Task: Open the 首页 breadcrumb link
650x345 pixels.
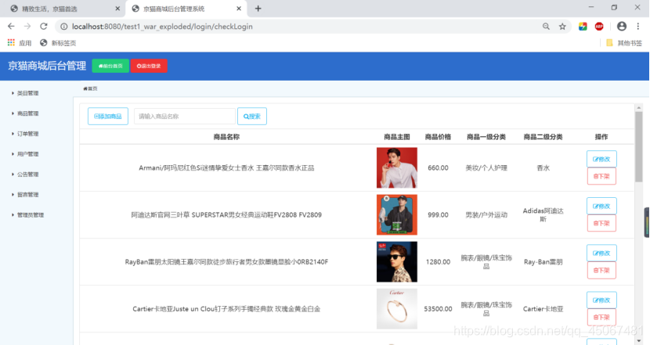Action: 90,88
